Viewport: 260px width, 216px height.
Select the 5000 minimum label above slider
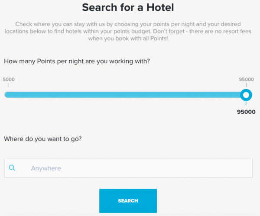9,79
